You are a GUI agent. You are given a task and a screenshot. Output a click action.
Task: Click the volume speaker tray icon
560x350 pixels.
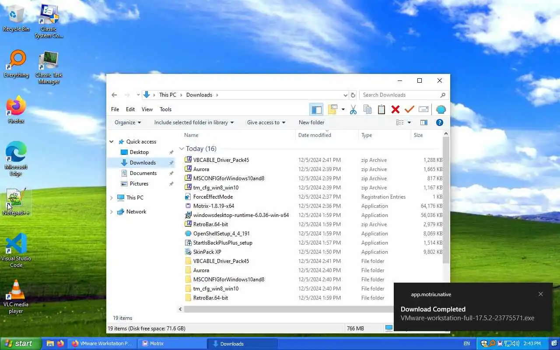pos(516,343)
